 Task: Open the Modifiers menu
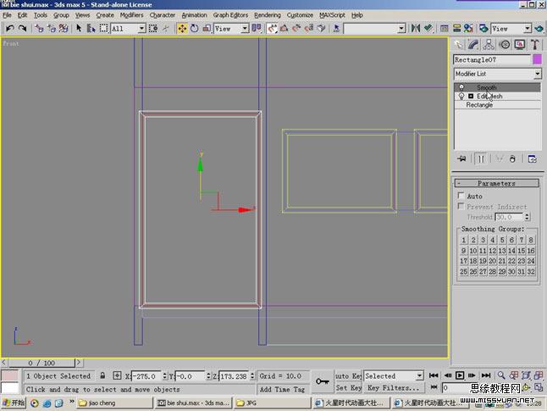(131, 15)
